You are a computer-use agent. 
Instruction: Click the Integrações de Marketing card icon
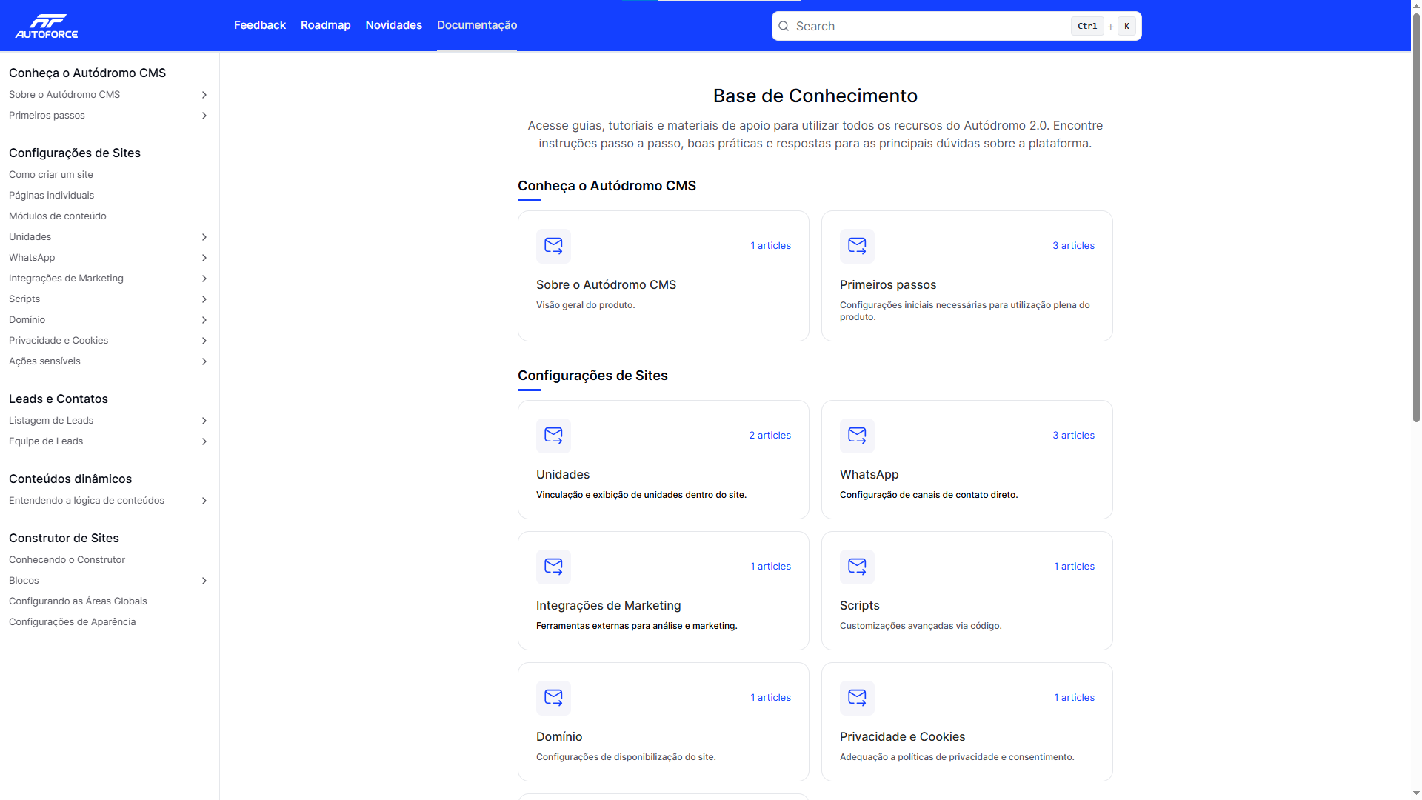pos(553,567)
